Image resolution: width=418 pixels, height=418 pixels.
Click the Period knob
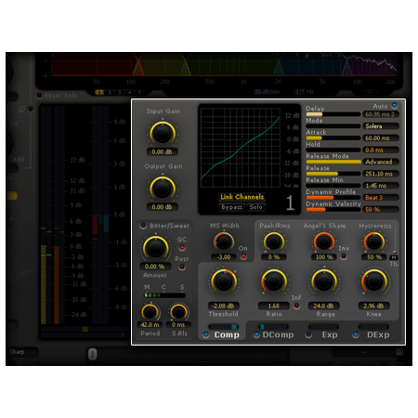coord(150,312)
